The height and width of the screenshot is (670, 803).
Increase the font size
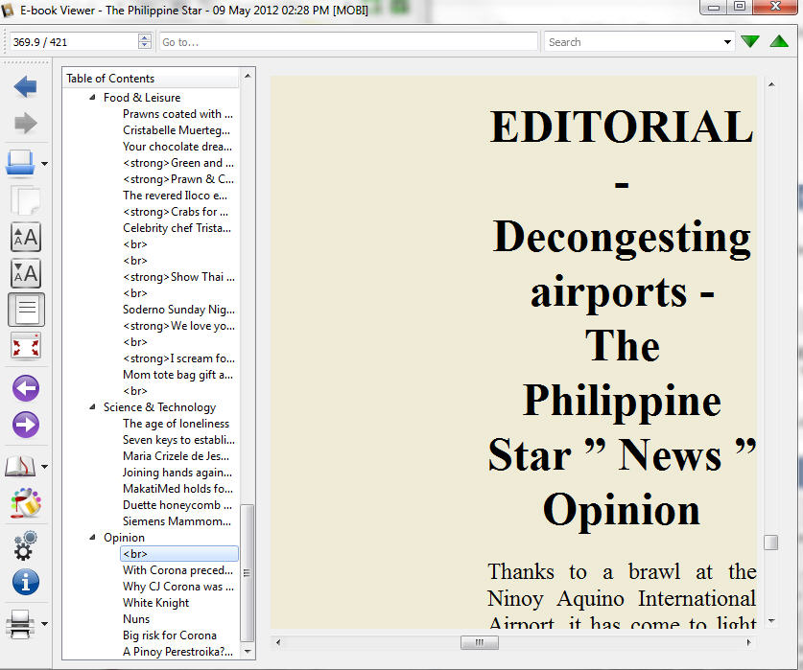(x=25, y=236)
